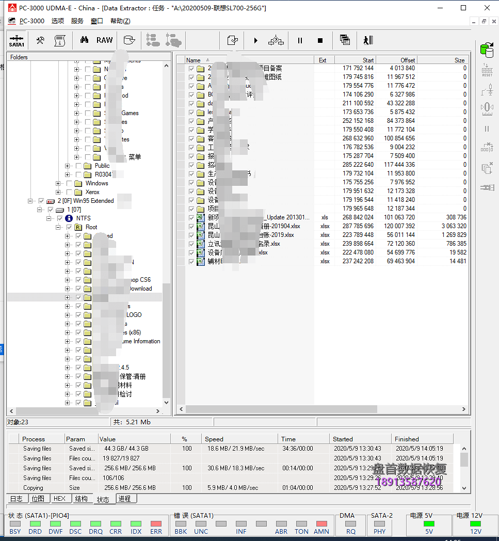Toggle checkbox of the Xerox folder
The width and height of the screenshot is (499, 541).
69,192
